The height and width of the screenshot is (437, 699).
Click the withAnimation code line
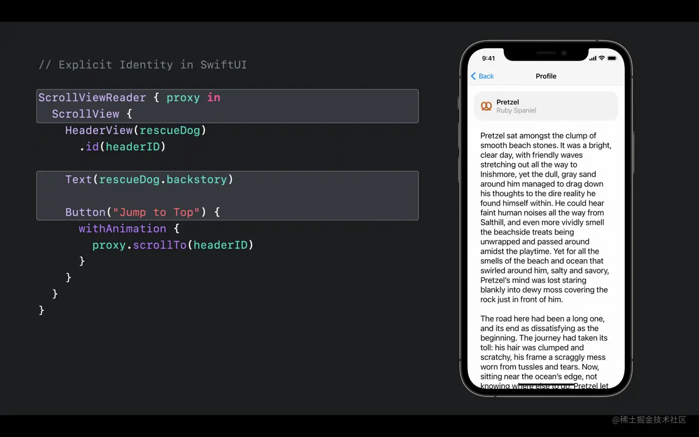click(129, 228)
